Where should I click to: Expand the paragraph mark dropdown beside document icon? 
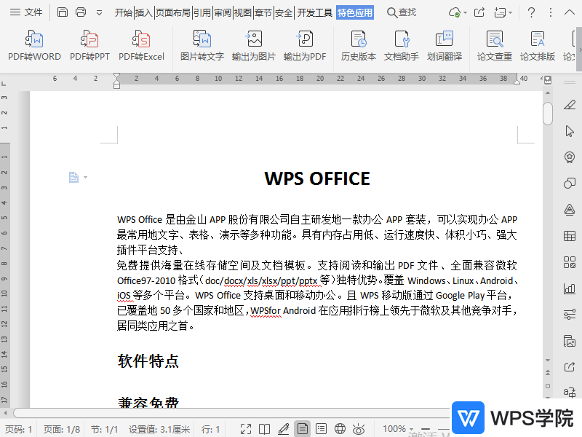pyautogui.click(x=86, y=176)
